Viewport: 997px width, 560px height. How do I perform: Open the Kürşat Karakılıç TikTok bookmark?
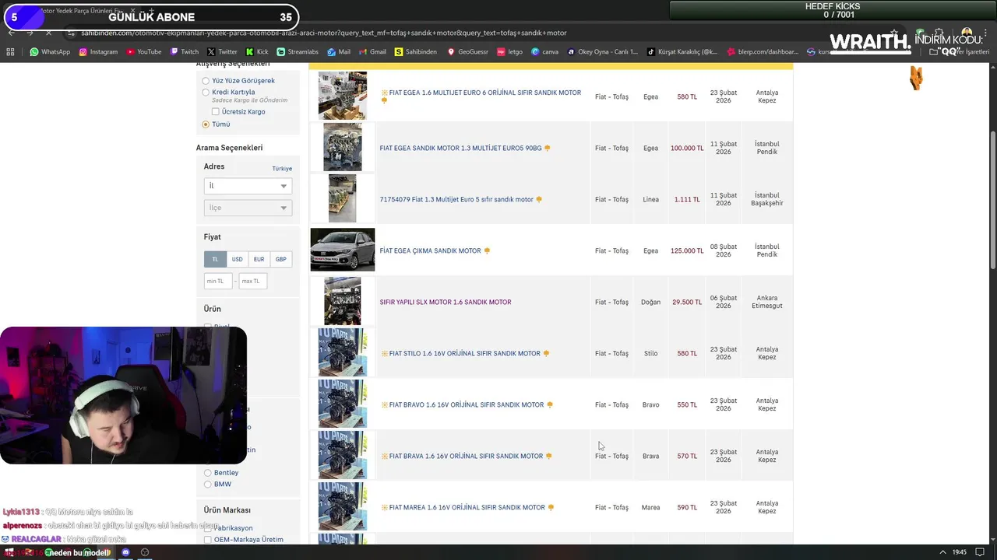pyautogui.click(x=682, y=52)
